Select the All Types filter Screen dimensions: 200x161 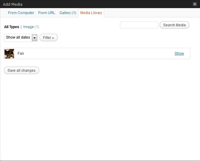point(12,27)
